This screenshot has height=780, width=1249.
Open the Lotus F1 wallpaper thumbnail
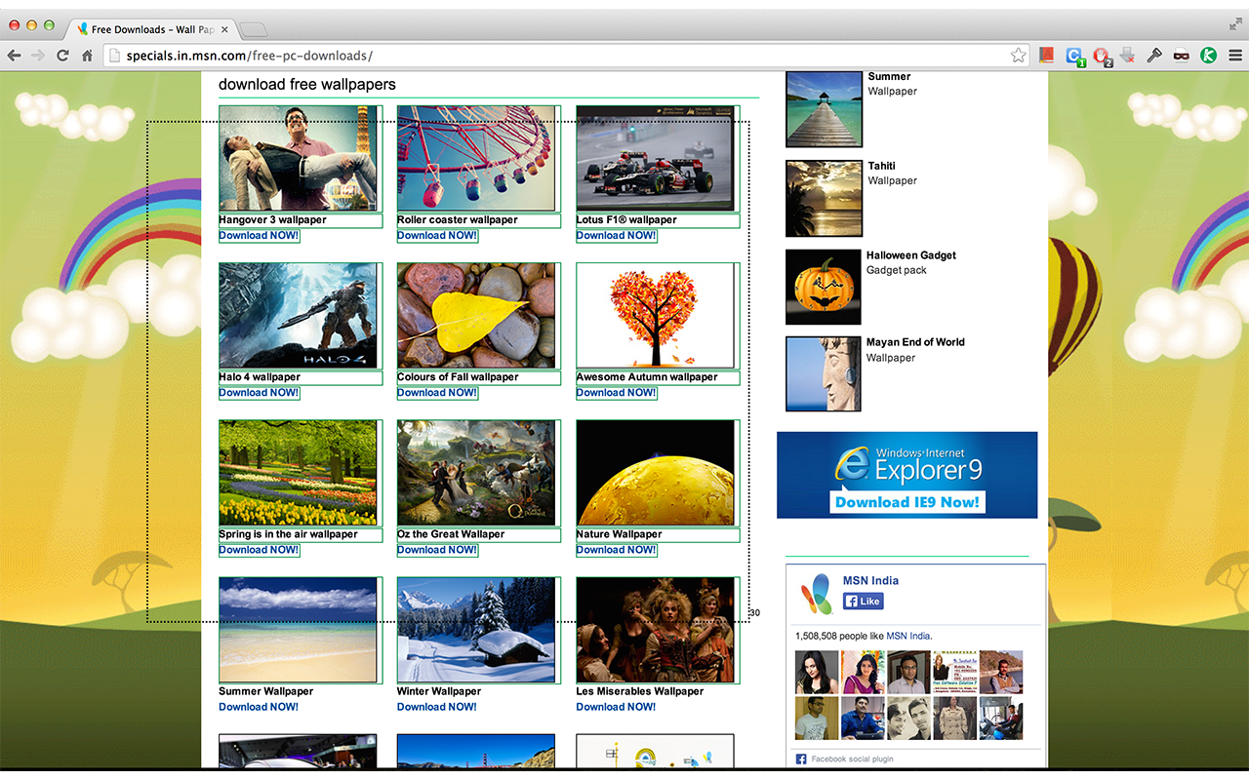pyautogui.click(x=655, y=158)
